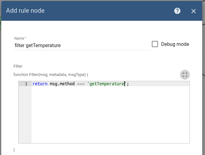Click the Add rule node dialog title

[x=25, y=11]
